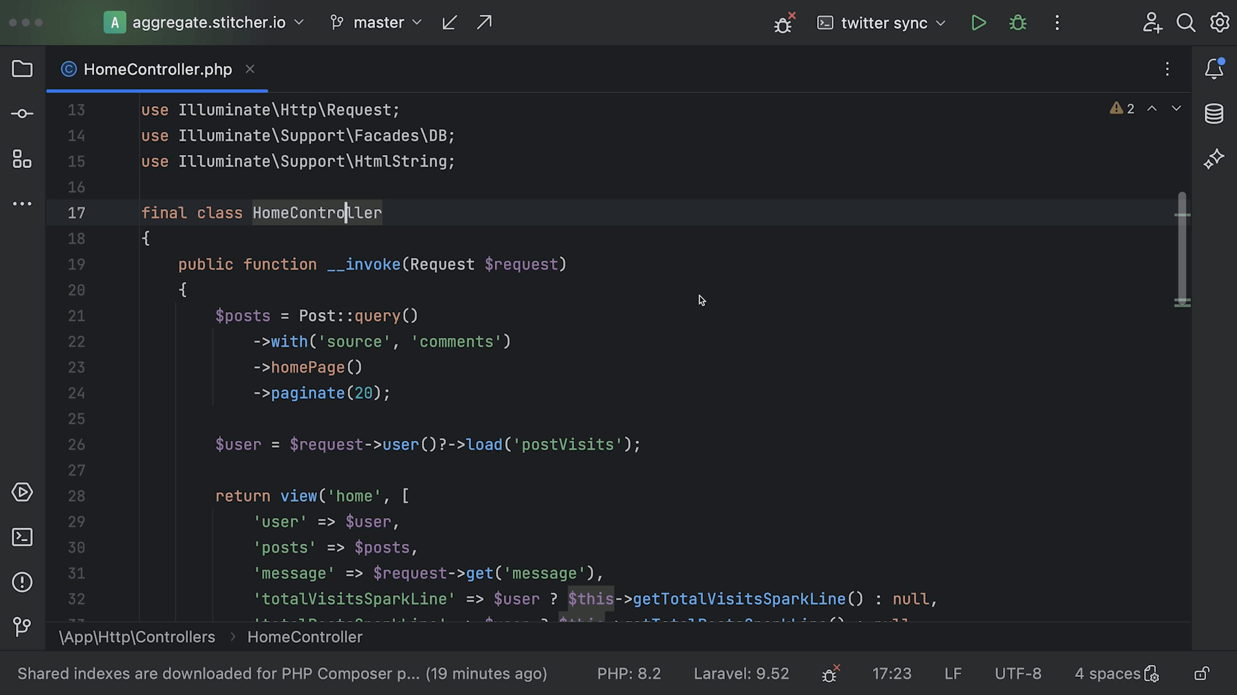1237x695 pixels.
Task: Open the Project tool window folder icon
Action: pos(22,69)
